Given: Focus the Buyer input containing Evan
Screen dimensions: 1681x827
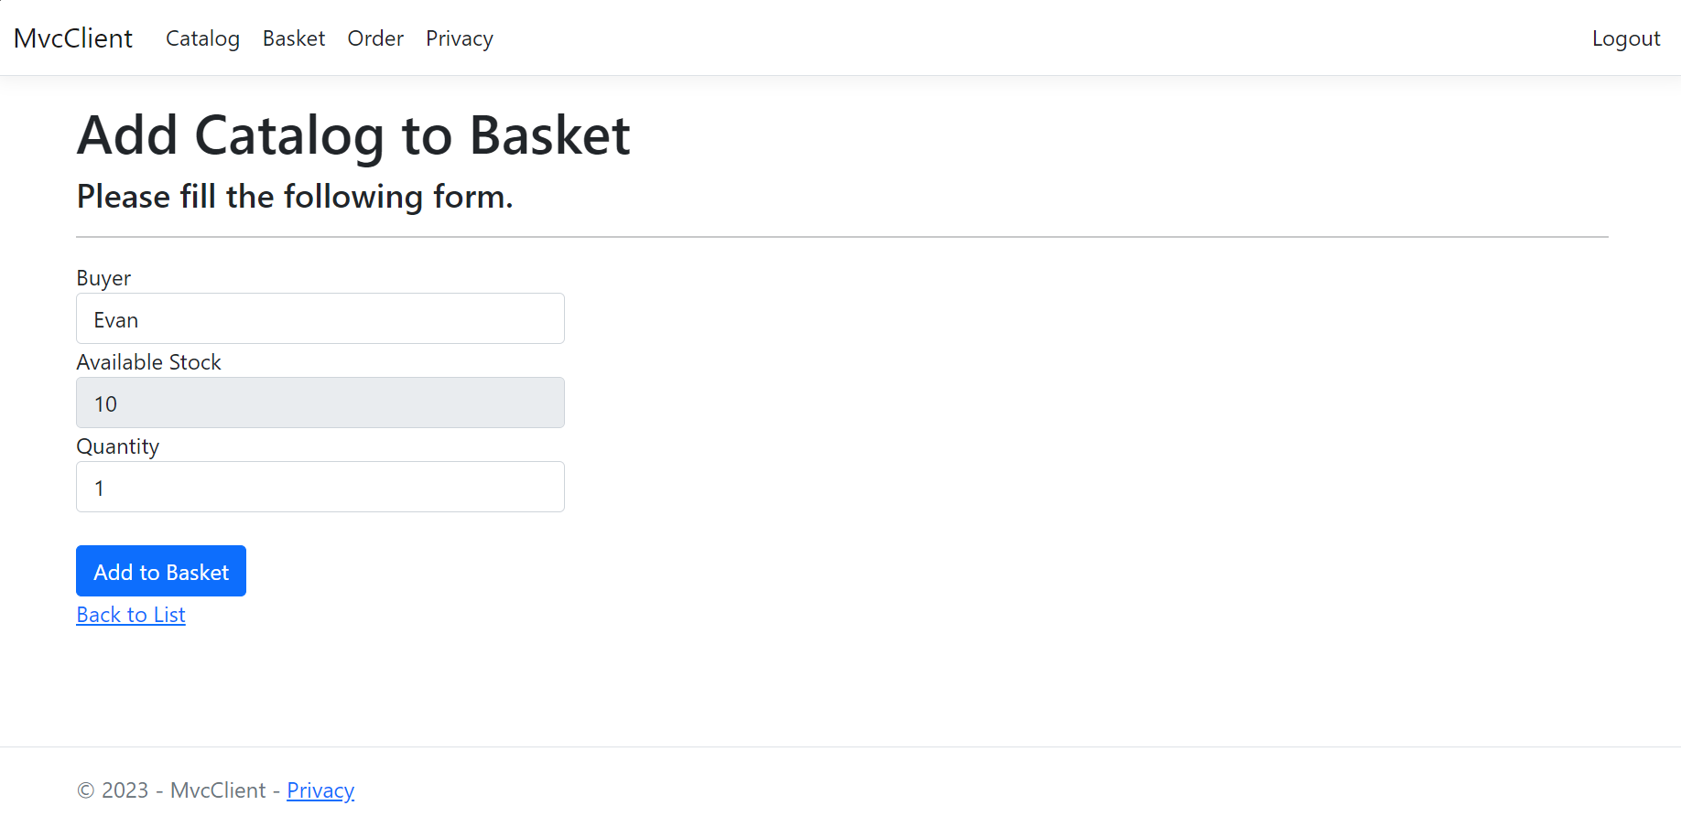Looking at the screenshot, I should coord(320,318).
